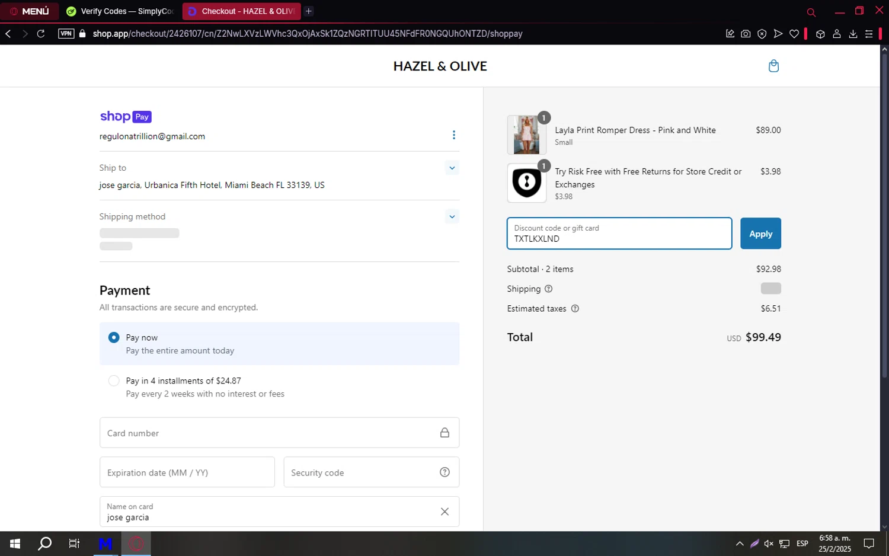Go forward in browser history
Image resolution: width=889 pixels, height=556 pixels.
(x=25, y=34)
